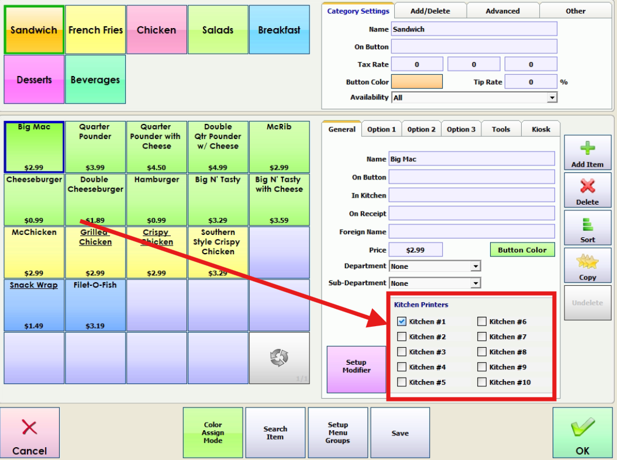This screenshot has height=460, width=617.
Task: Select the Quarter Pounder $3.99 item
Action: coord(95,147)
